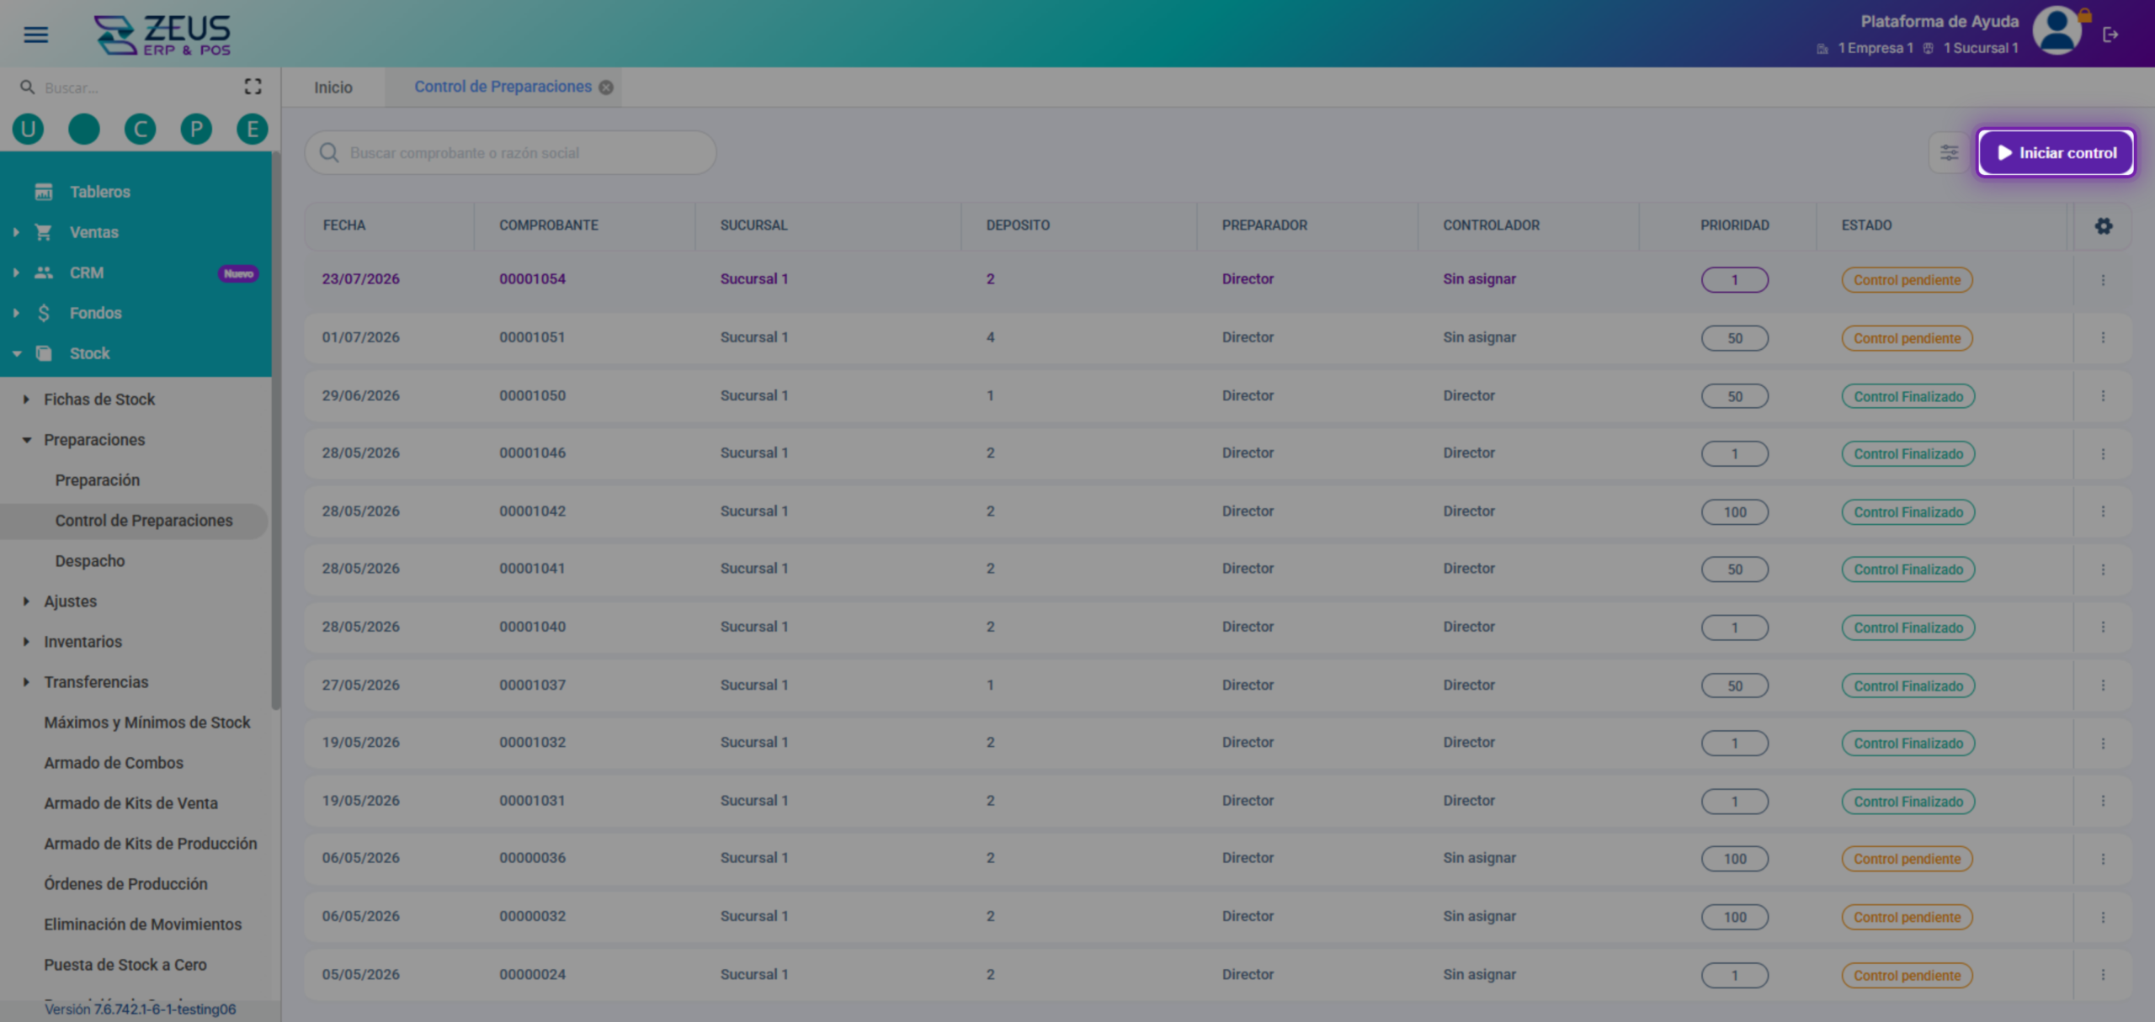Click Buscar comprobante o razón social field
The width and height of the screenshot is (2155, 1022).
(x=510, y=153)
